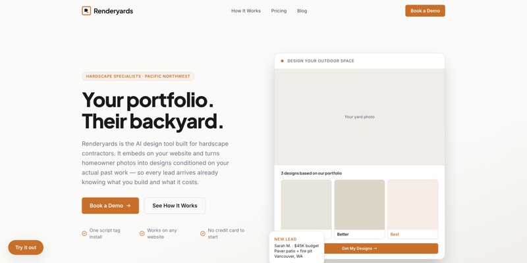Open the Renderyards brand name link
This screenshot has width=527, height=263.
(x=113, y=11)
